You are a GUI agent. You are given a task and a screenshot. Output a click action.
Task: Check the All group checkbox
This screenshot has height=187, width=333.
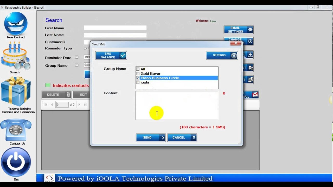point(138,69)
